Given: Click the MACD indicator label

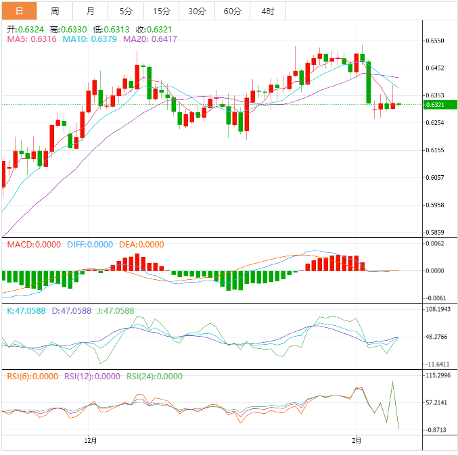Looking at the screenshot, I should 34,245.
